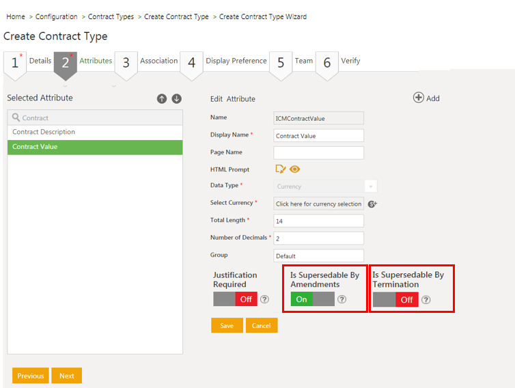Viewport: 515px width, 388px height.
Task: Toggle Justification Required switch
Action: [235, 299]
